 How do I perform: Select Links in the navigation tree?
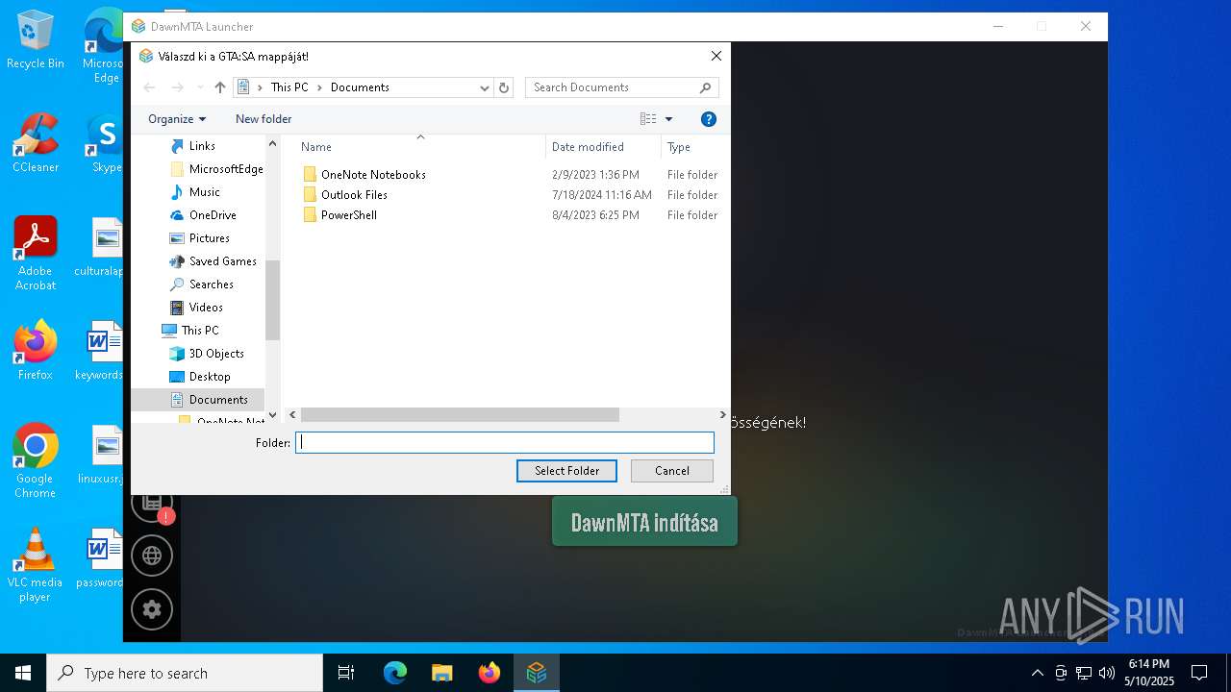(202, 146)
